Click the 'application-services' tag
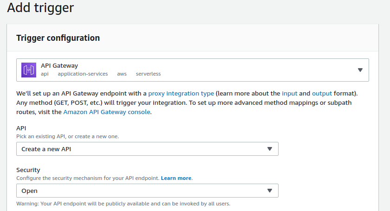 83,74
